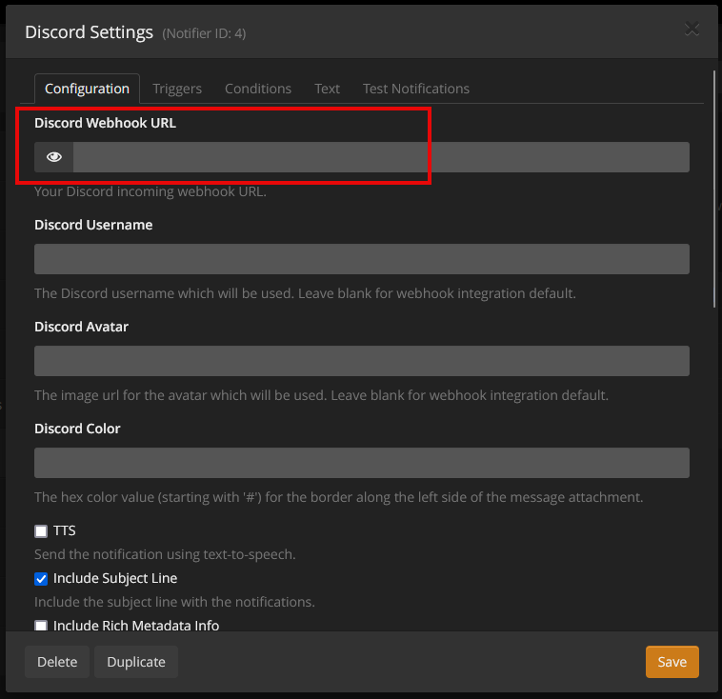Delete this Discord notifier
The image size is (722, 699).
(57, 662)
